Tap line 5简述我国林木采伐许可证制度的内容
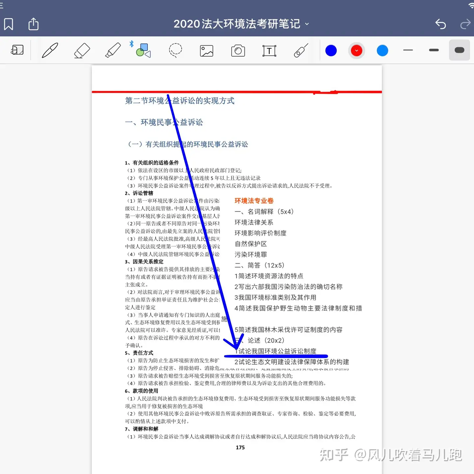 point(288,330)
